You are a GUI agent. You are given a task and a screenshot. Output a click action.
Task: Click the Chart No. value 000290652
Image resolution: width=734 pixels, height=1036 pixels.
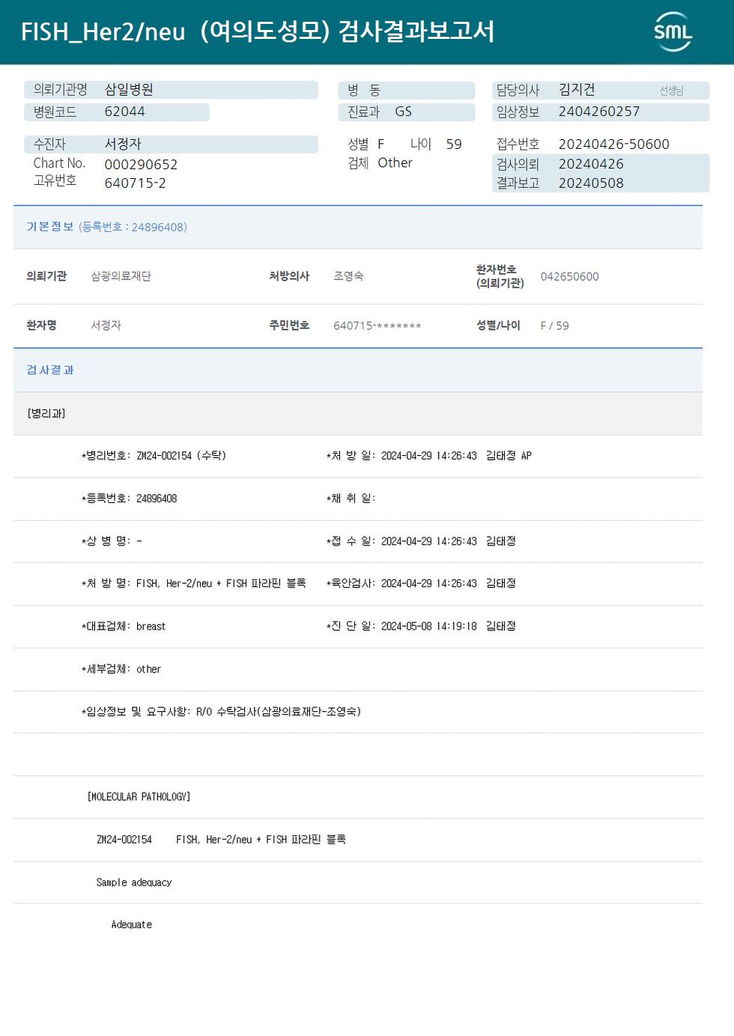[141, 165]
